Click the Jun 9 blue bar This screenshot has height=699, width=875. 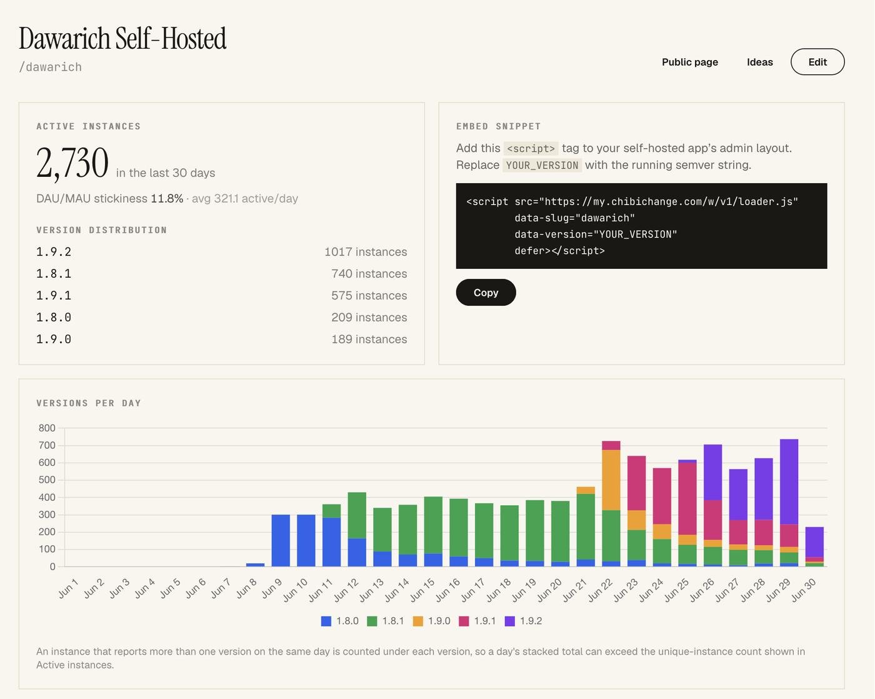coord(281,541)
